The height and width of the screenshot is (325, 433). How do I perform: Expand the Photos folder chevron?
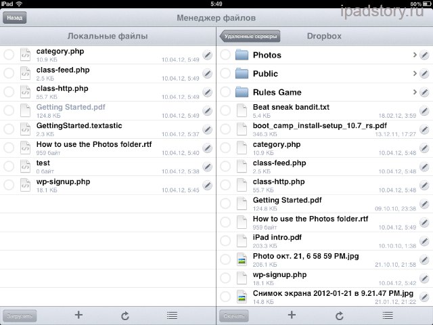(415, 55)
